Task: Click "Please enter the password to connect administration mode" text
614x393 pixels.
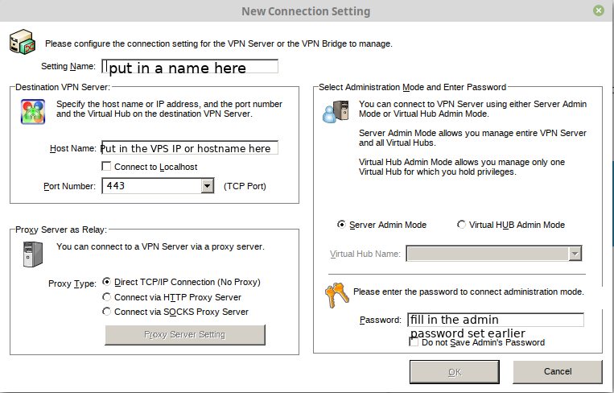Action: click(x=468, y=292)
